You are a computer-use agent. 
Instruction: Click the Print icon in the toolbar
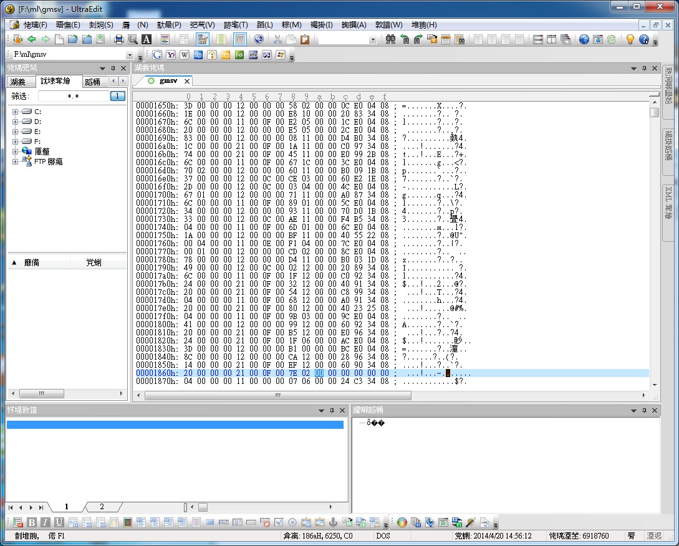119,39
